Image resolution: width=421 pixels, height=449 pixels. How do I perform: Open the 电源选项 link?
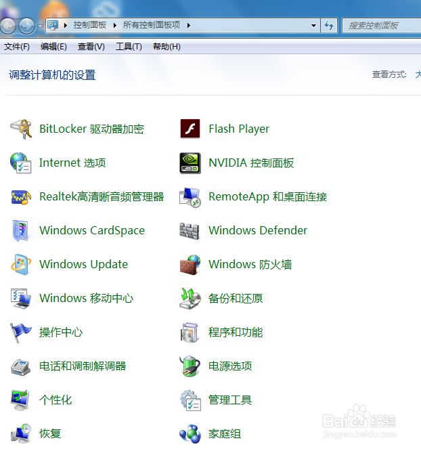[x=230, y=366]
